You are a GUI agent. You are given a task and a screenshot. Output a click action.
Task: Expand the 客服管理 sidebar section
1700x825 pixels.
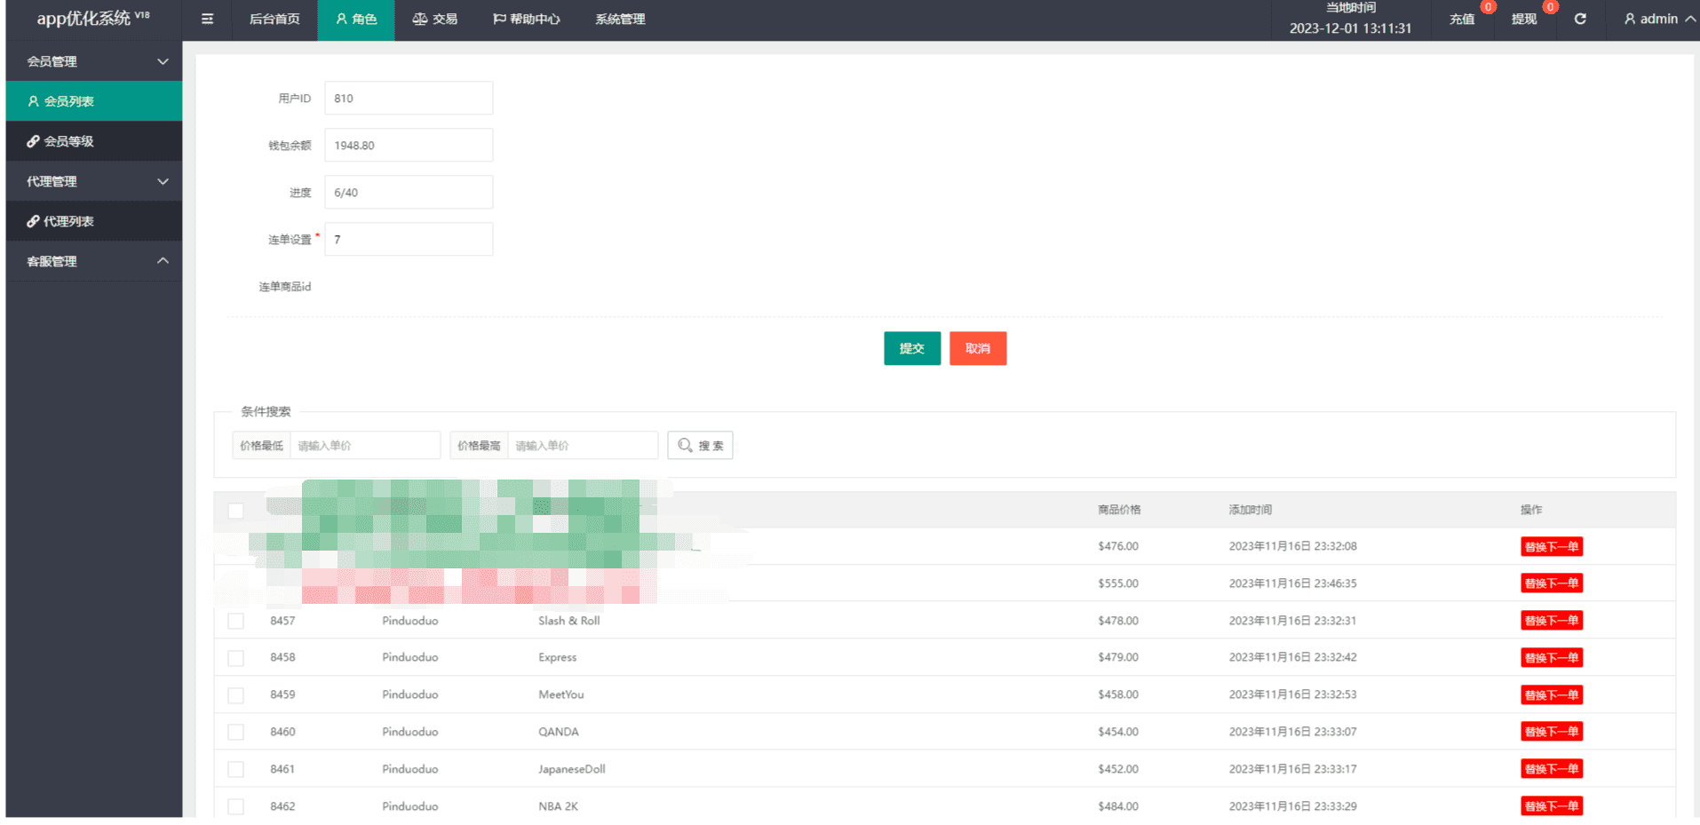point(94,261)
